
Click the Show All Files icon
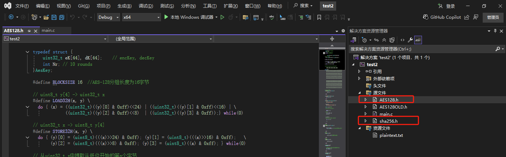[x=392, y=40]
